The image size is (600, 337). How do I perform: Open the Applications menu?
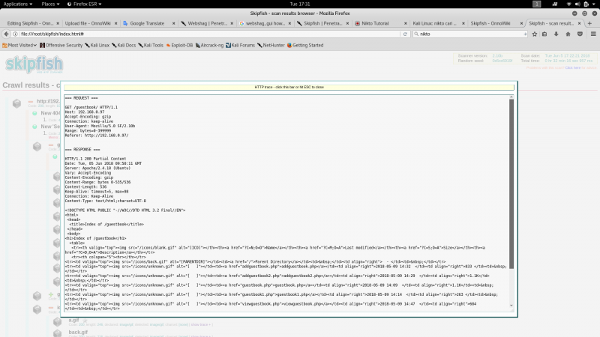pyautogui.click(x=17, y=4)
